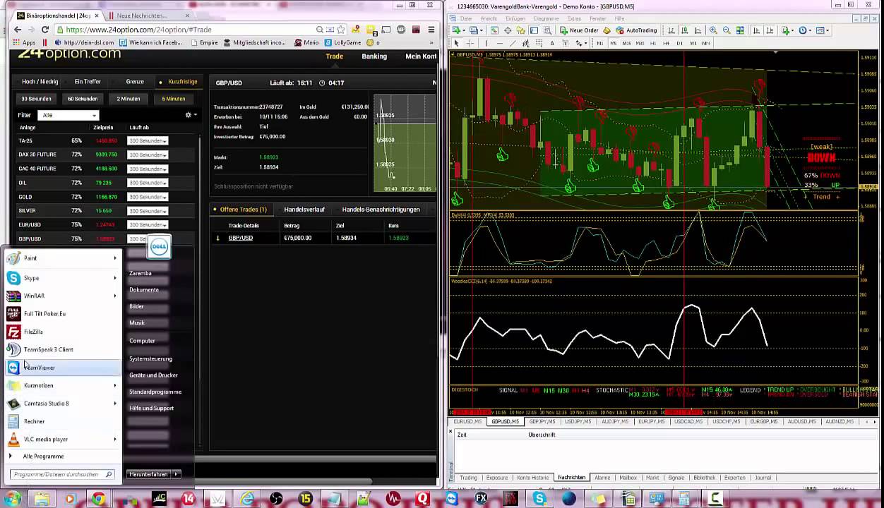This screenshot has width=884, height=508.
Task: Open Systemsteuerung from the Start menu
Action: (x=150, y=359)
